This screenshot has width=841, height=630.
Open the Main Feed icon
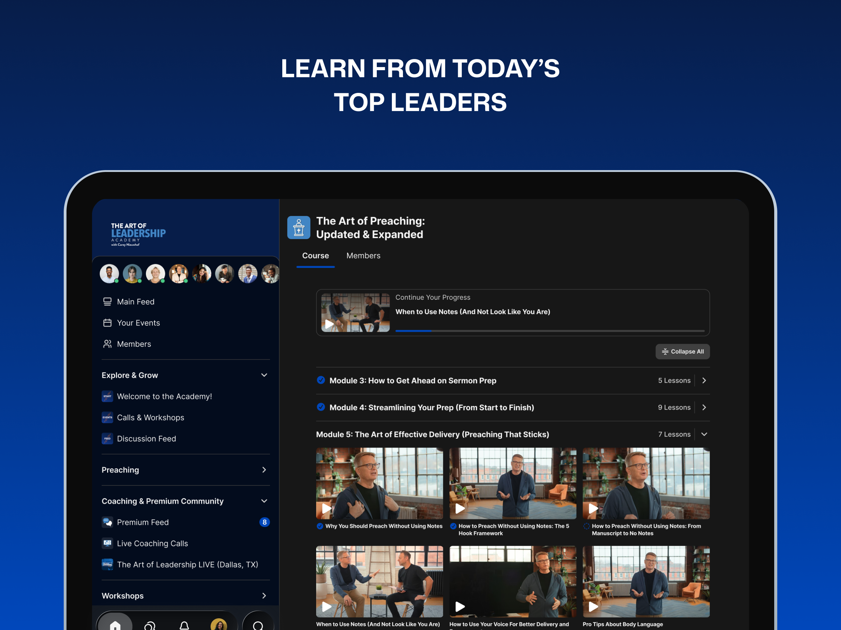107,302
